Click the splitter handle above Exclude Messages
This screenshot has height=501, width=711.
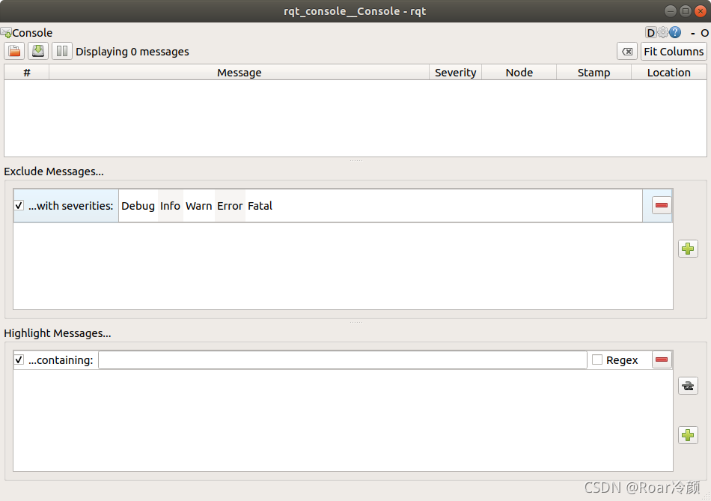356,161
